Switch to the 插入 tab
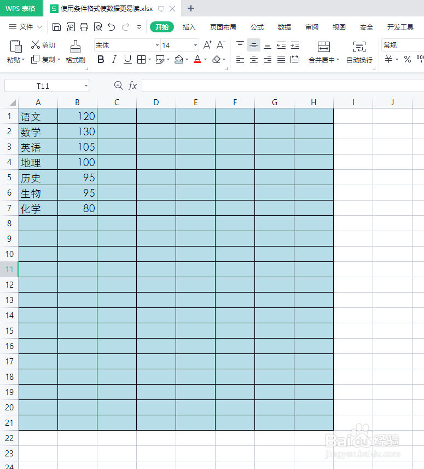Image resolution: width=424 pixels, height=469 pixels. (x=189, y=27)
